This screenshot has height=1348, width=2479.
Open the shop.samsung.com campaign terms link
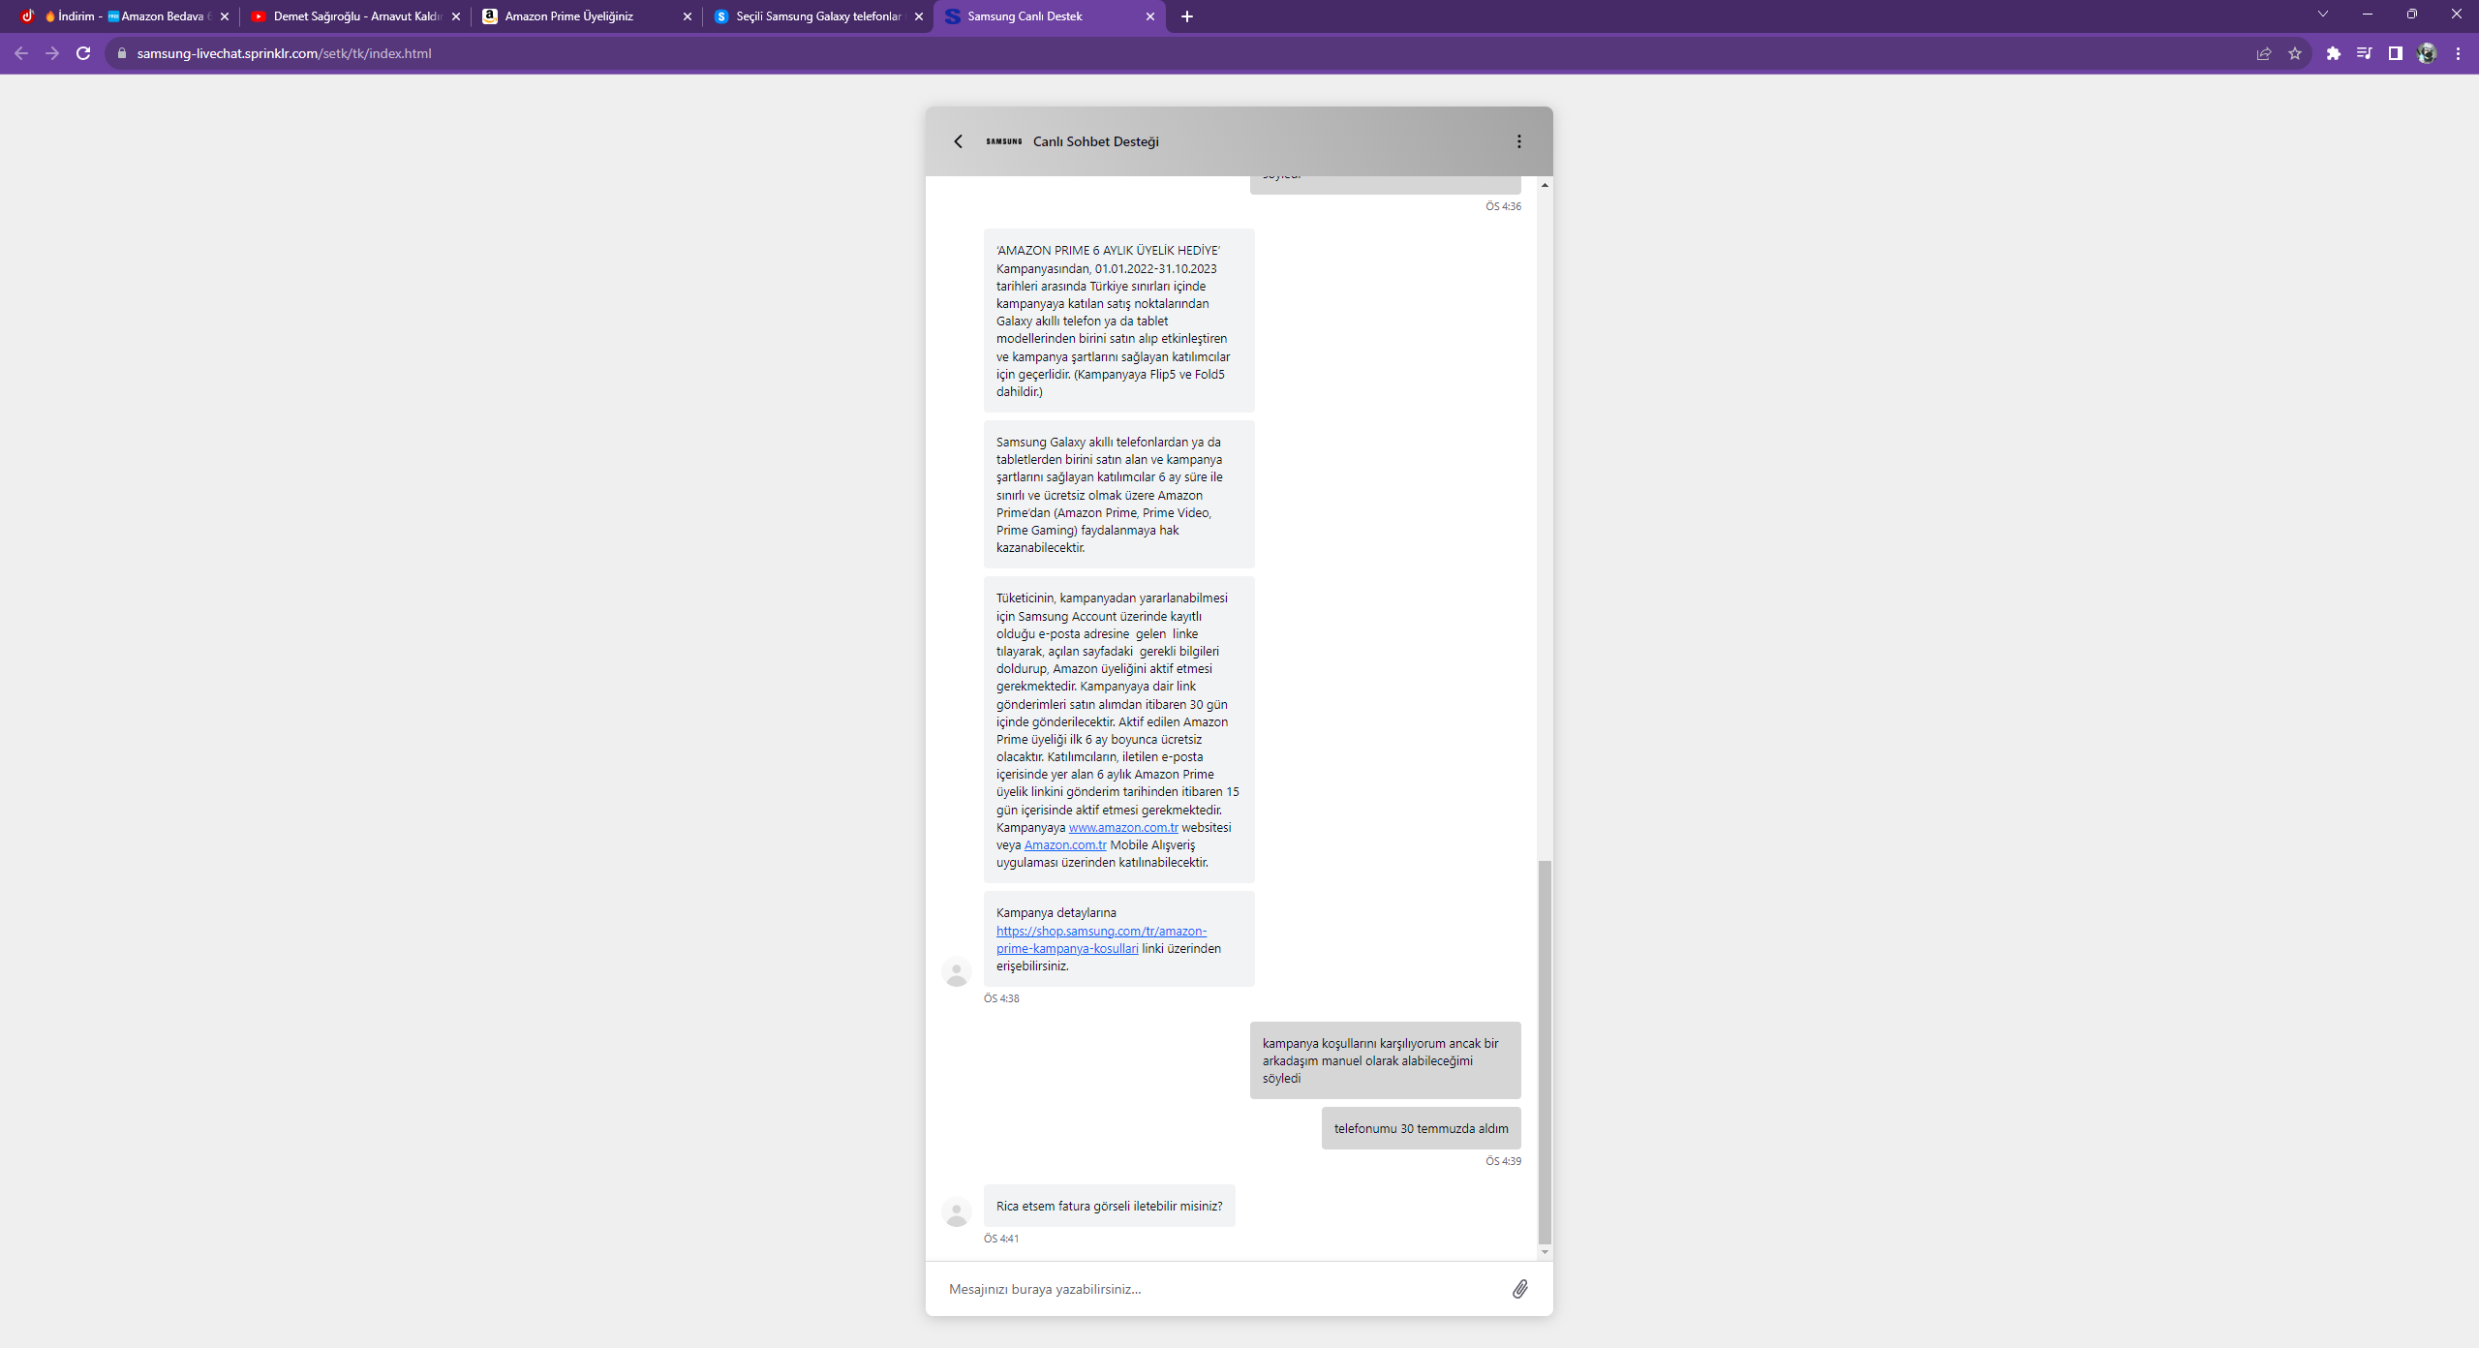tap(1101, 931)
